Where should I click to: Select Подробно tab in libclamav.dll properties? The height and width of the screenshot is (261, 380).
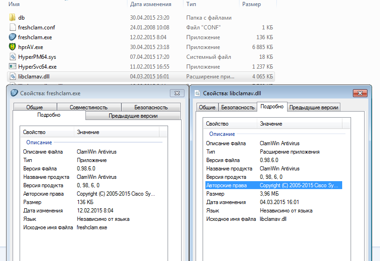tap(272, 106)
